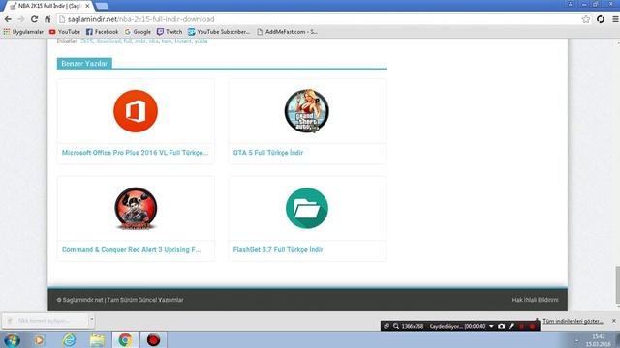This screenshot has width=620, height=348.
Task: Click the recorder pencil draw icon
Action: 511,326
